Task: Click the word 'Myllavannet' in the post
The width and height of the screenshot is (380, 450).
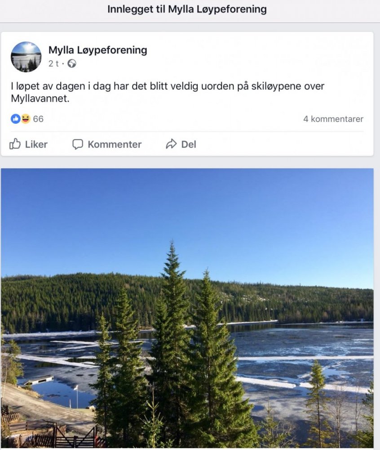Action: tap(40, 98)
